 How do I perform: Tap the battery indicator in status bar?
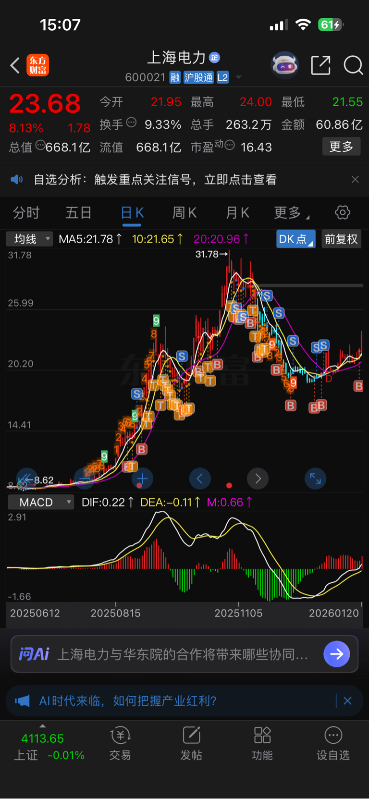coord(331,25)
